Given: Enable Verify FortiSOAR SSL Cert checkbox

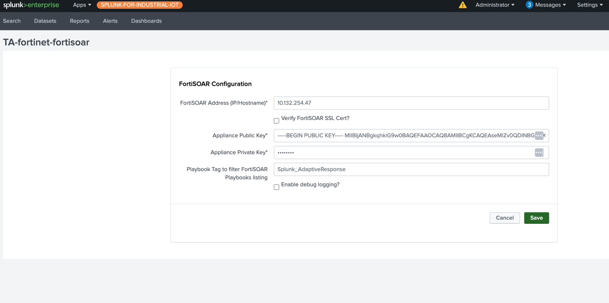Looking at the screenshot, I should point(276,120).
